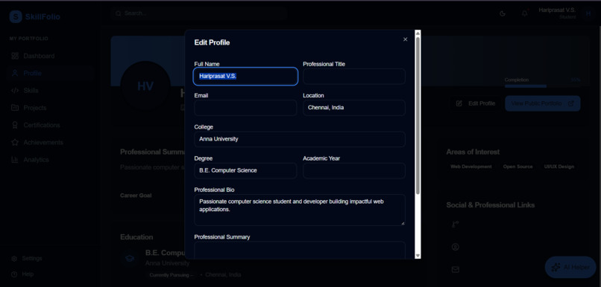The height and width of the screenshot is (287, 601).
Task: Click the Profile person icon in the sidebar
Action: point(15,74)
